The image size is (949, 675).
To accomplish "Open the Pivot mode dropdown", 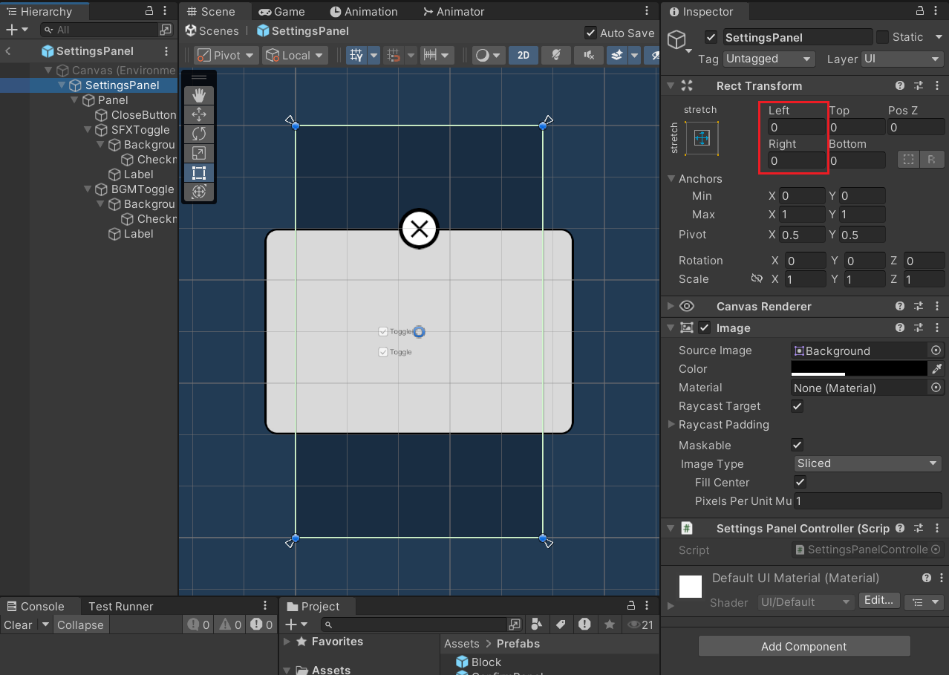I will point(226,55).
